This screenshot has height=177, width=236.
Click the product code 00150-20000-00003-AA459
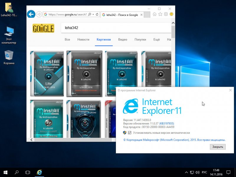pyautogui.click(x=158, y=127)
